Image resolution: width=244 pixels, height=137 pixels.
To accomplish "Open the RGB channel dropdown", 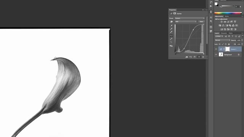I will pyautogui.click(x=186, y=22).
